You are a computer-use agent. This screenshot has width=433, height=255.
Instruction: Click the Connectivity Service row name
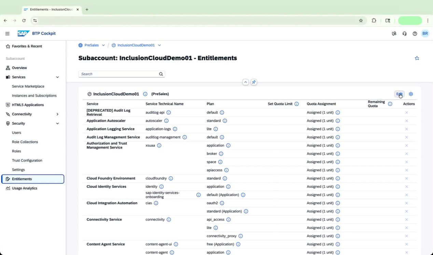tap(104, 220)
